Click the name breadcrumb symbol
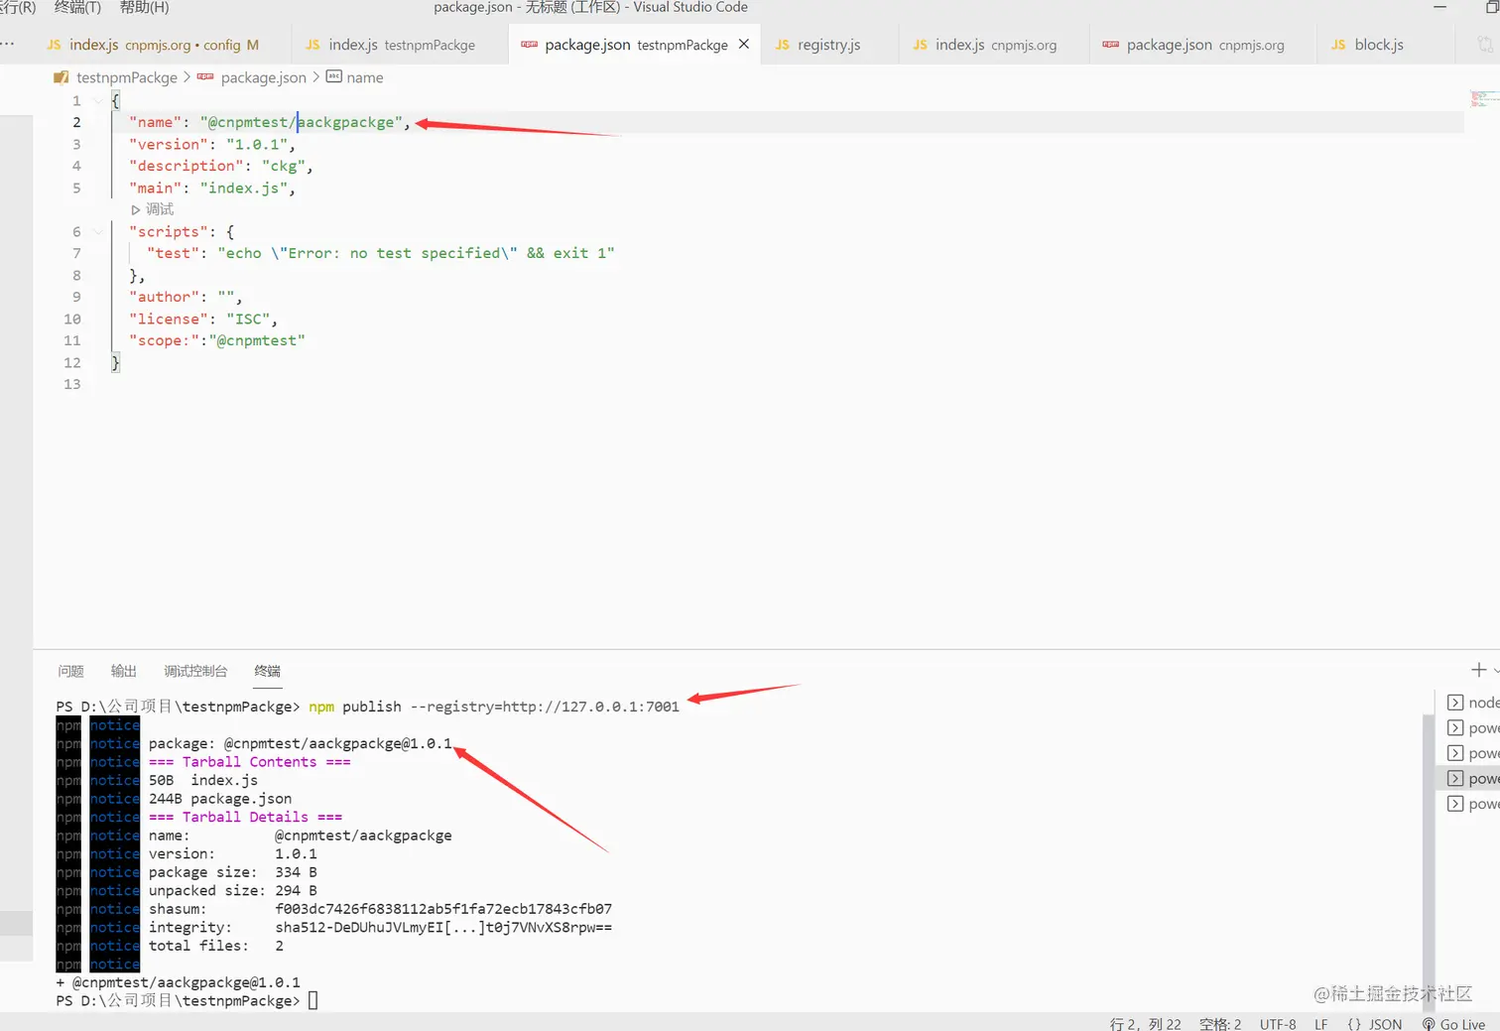1500x1031 pixels. point(364,77)
